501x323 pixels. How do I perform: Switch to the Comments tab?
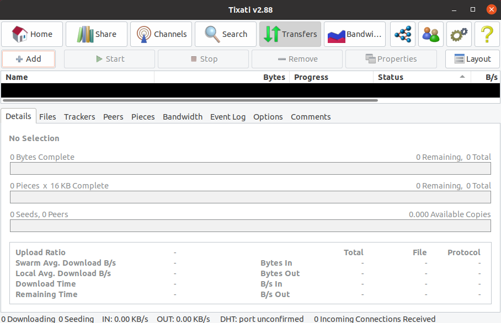point(311,117)
